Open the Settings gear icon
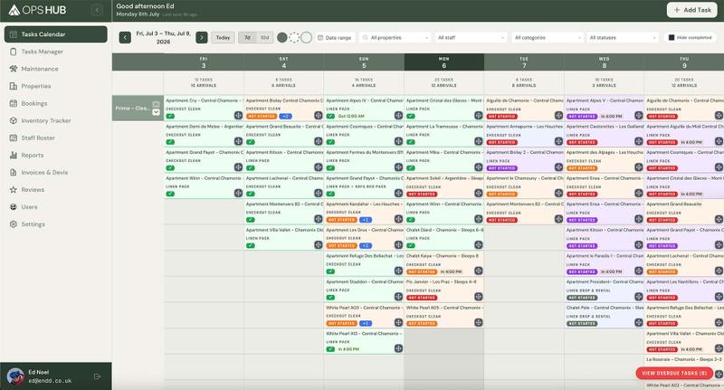This screenshot has height=390, width=724. pos(14,224)
